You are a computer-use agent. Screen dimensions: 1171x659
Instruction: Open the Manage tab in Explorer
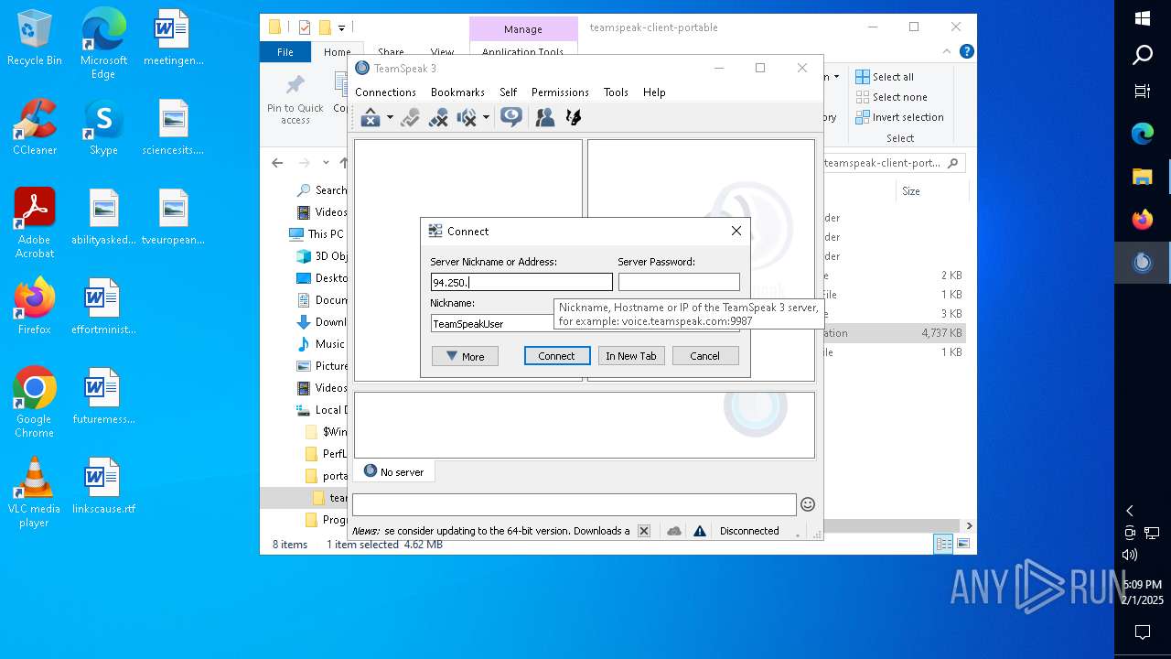pyautogui.click(x=523, y=29)
